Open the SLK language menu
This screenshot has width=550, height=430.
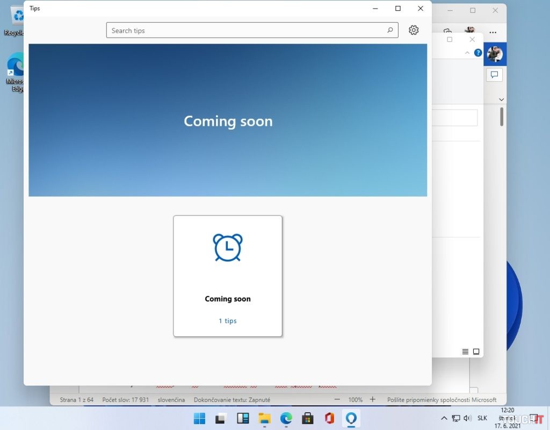tap(482, 418)
